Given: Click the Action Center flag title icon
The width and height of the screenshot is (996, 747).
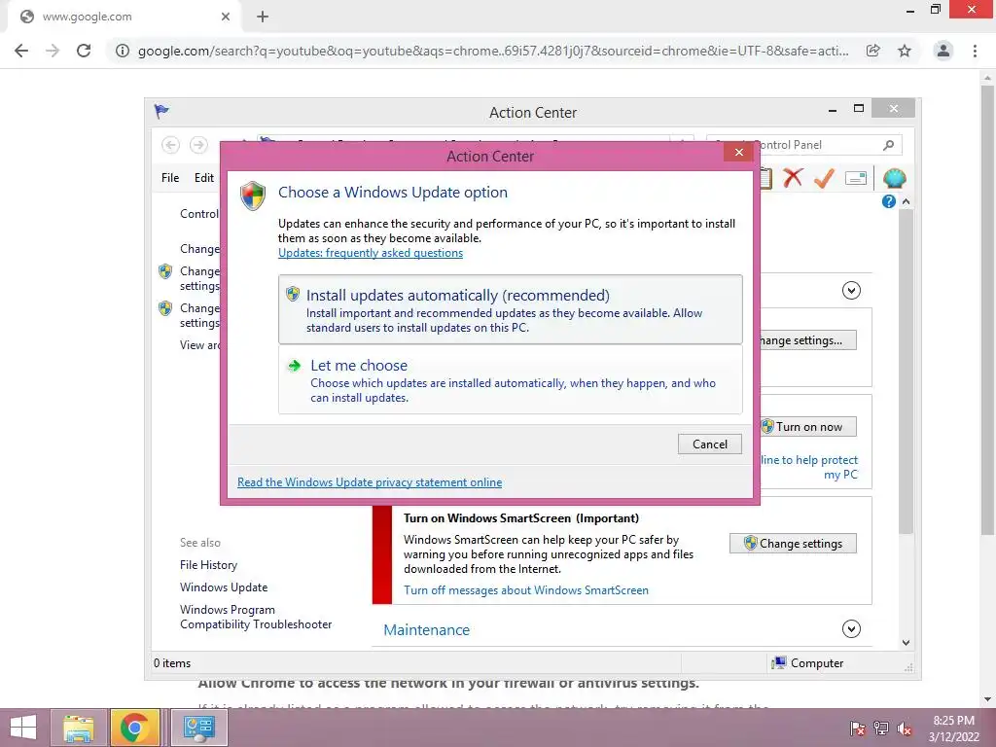Looking at the screenshot, I should coord(161,112).
